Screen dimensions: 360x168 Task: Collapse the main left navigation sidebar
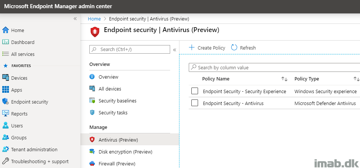pos(75,19)
